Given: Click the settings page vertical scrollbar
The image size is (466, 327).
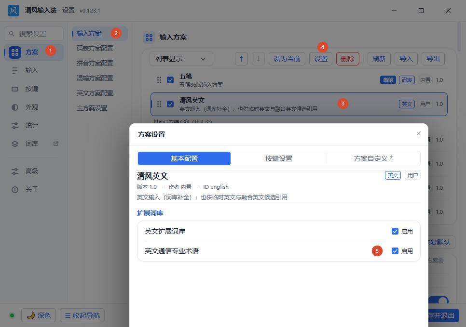Looking at the screenshot, I should click(x=459, y=37).
